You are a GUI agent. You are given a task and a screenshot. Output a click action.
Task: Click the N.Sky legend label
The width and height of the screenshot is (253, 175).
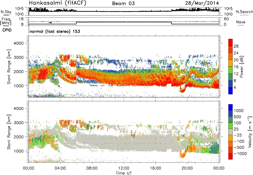[6, 12]
